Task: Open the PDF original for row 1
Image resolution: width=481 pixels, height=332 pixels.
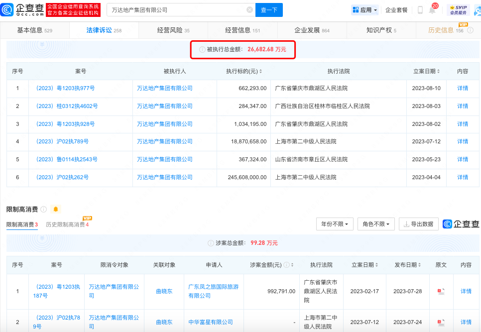Action: pos(441,291)
